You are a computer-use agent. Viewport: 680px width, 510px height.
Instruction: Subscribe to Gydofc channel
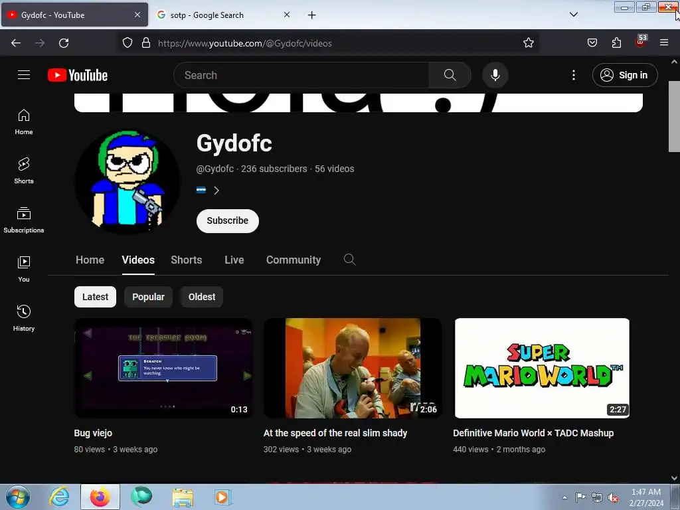[x=228, y=220]
